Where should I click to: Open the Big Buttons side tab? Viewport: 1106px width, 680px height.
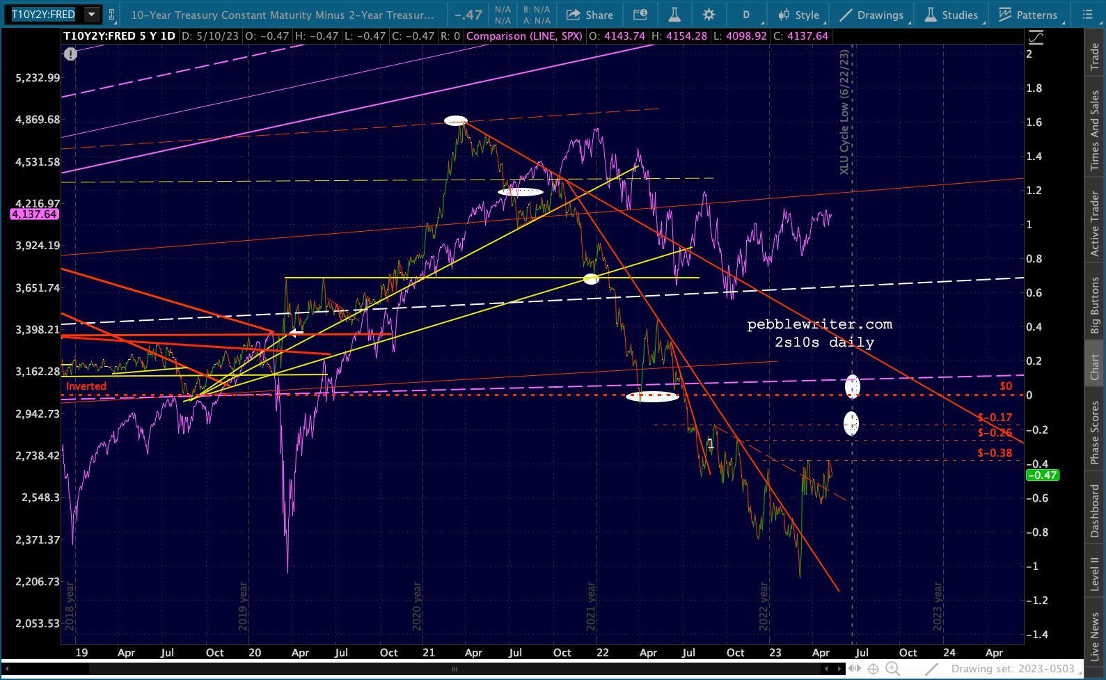pos(1095,306)
